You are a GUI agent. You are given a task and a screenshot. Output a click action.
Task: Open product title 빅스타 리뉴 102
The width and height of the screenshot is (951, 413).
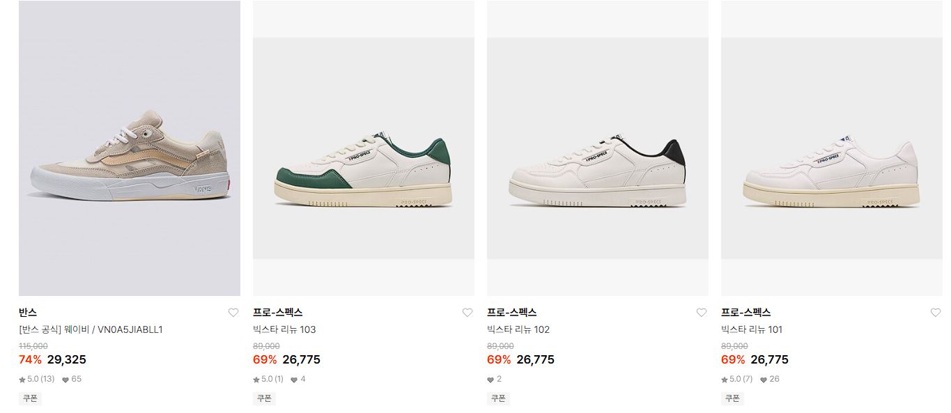(518, 329)
